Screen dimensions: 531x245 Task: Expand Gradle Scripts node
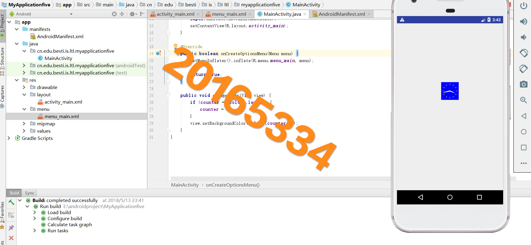coord(9,138)
